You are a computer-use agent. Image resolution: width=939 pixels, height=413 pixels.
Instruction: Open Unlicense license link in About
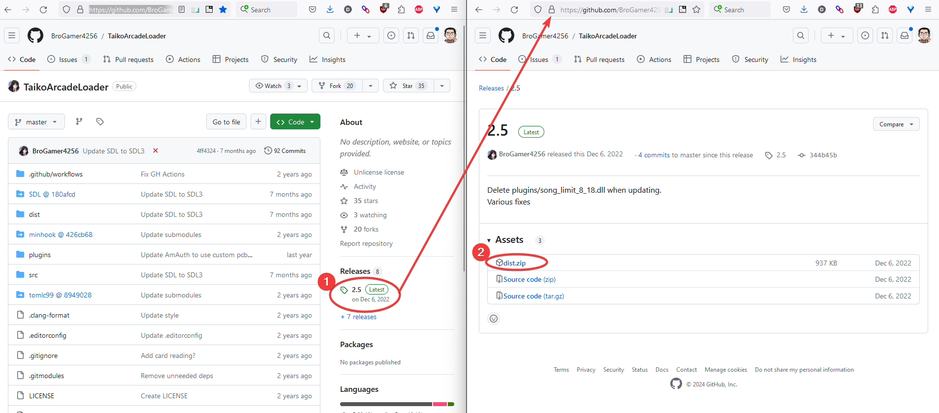click(x=379, y=172)
